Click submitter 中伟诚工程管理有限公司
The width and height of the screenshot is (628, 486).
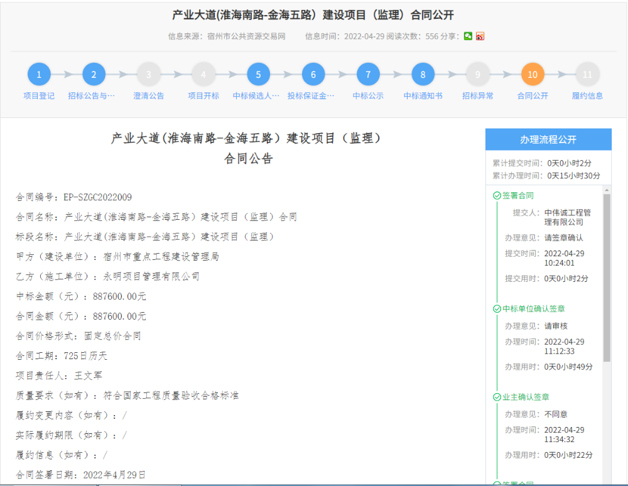click(x=568, y=217)
